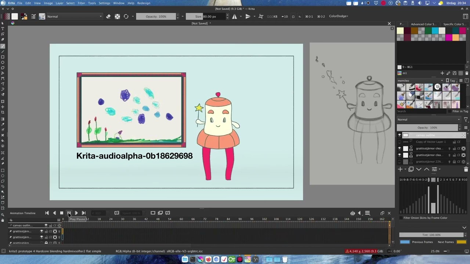This screenshot has width=470, height=264.
Task: Toggle eraser mode in the toolbar
Action: (108, 16)
